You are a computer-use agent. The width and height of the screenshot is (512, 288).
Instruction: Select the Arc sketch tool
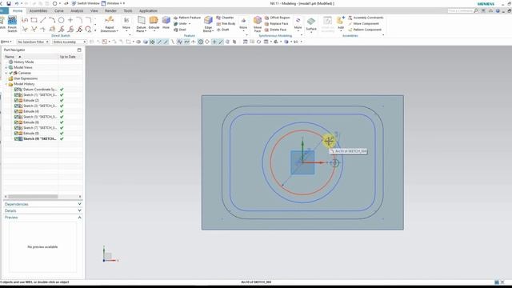tap(52, 20)
